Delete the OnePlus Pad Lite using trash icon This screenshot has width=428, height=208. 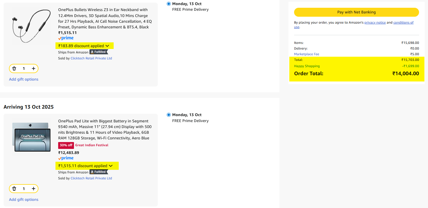(x=14, y=189)
